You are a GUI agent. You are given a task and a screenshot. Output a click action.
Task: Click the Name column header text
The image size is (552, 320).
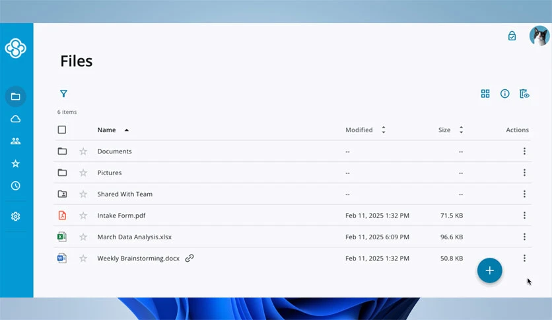107,130
